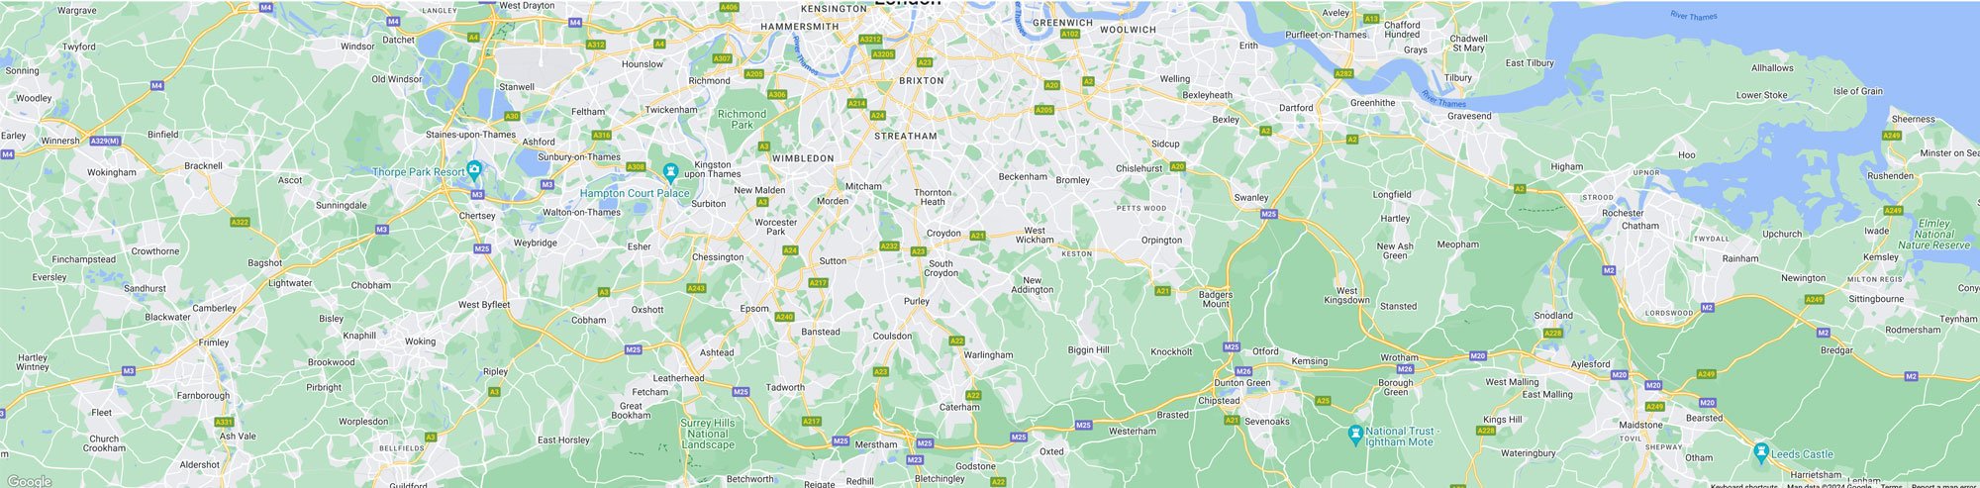This screenshot has width=1980, height=488.
Task: Click the Surrey Hills National Landscape label
Action: [708, 434]
